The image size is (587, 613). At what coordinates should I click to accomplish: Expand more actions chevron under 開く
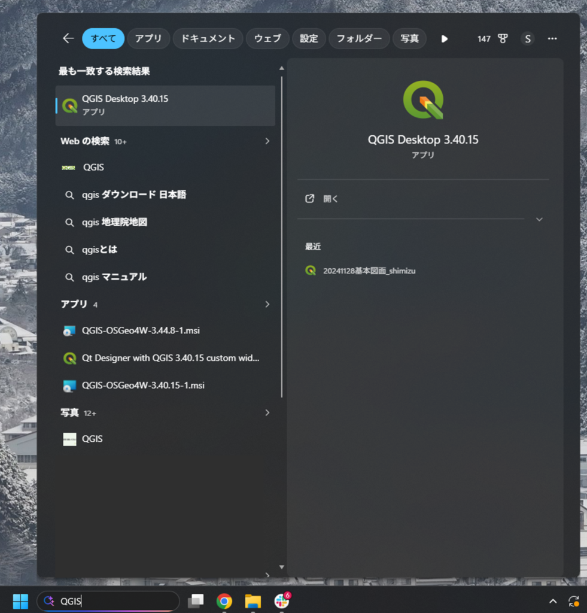coord(539,219)
